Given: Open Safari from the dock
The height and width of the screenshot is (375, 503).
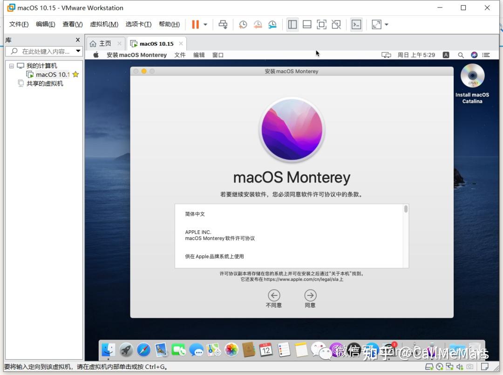Looking at the screenshot, I should [143, 350].
